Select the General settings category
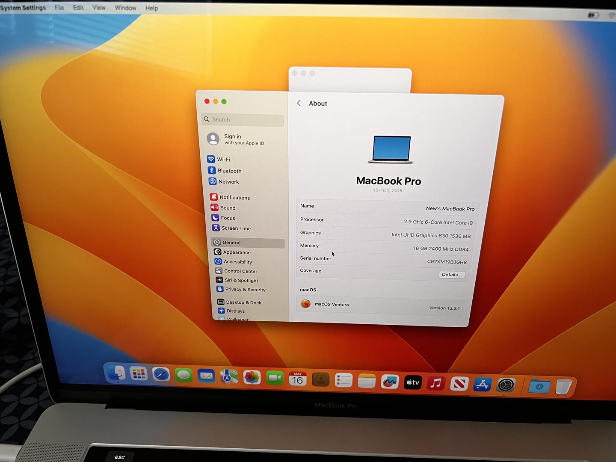This screenshot has height=462, width=616. [248, 243]
